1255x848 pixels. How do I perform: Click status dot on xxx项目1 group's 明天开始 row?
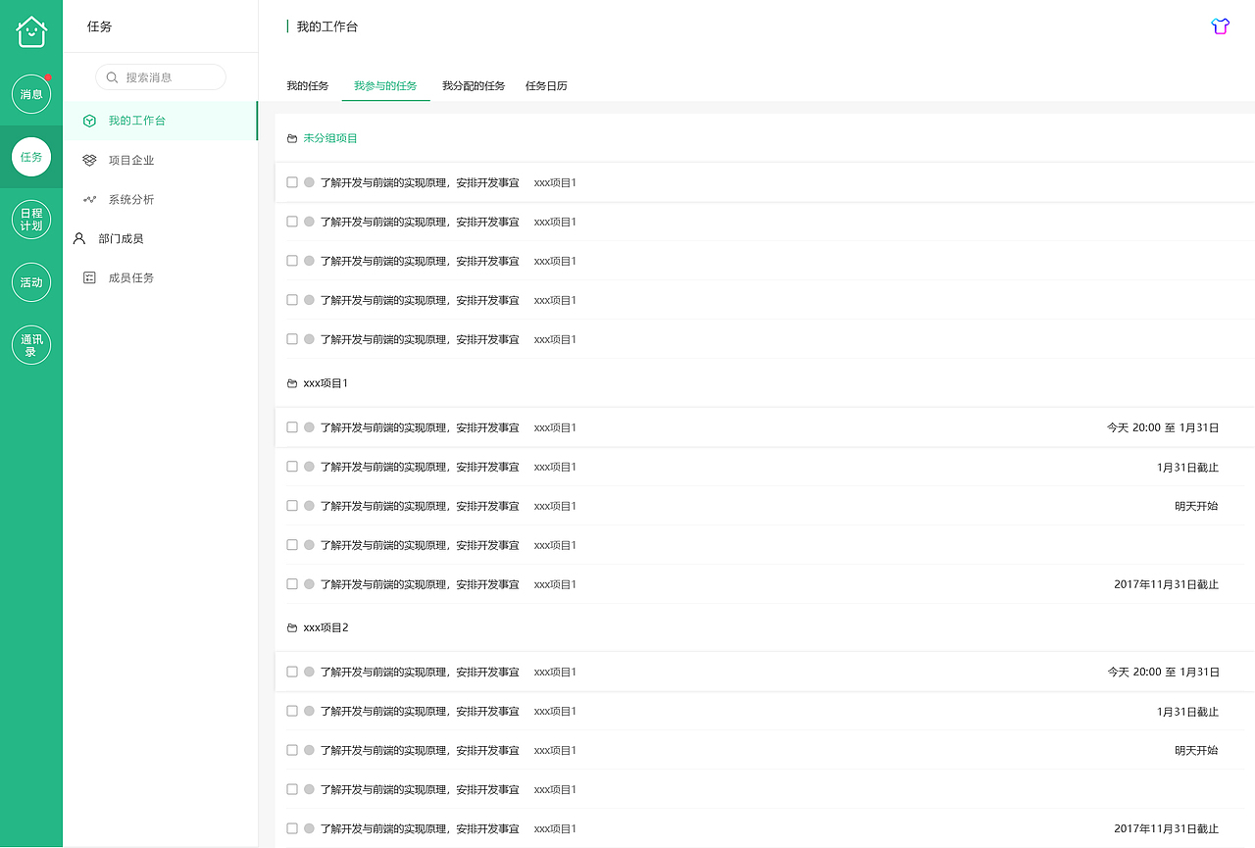(x=309, y=506)
